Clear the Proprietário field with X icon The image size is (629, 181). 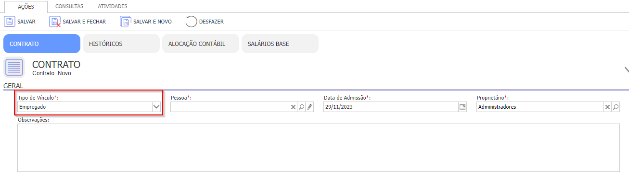pyautogui.click(x=607, y=107)
